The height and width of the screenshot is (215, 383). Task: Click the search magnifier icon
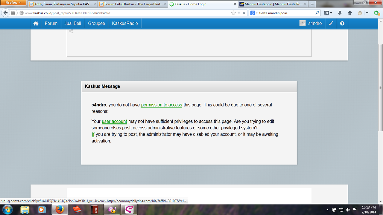pyautogui.click(x=317, y=13)
